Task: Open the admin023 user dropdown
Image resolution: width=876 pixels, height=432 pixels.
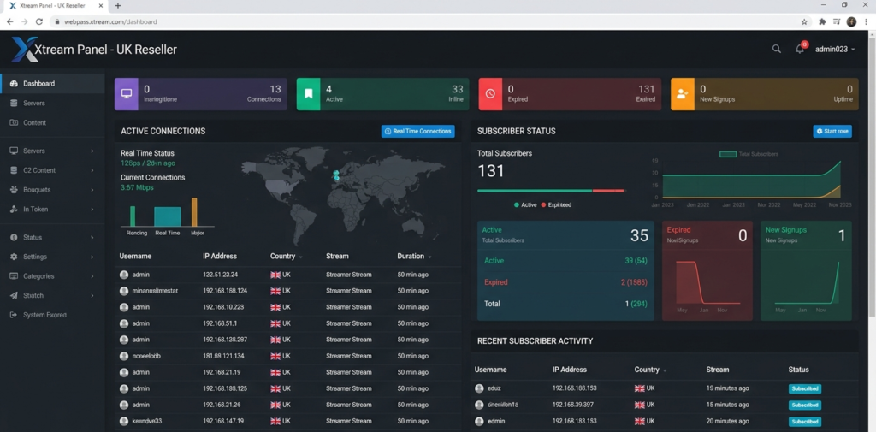Action: click(835, 49)
